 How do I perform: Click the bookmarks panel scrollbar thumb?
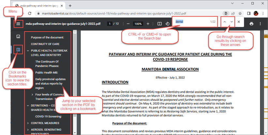coord(75,75)
